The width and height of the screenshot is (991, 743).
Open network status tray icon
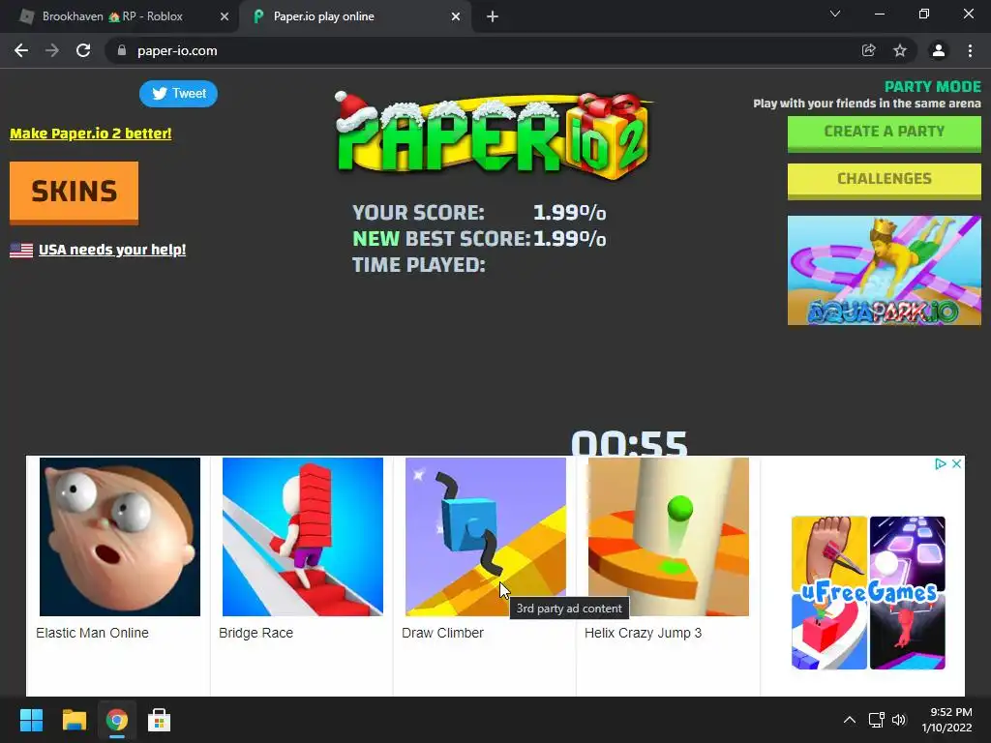pos(876,720)
